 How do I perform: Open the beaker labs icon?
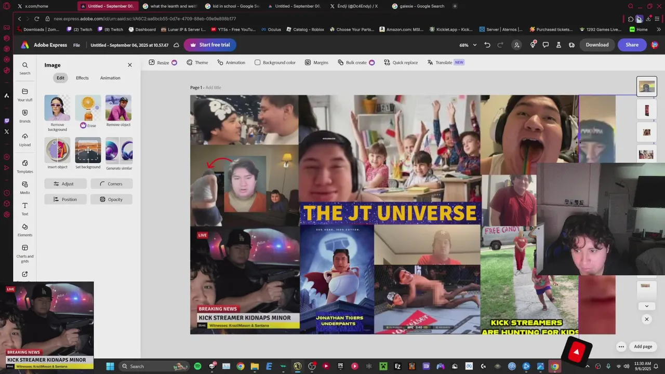(x=558, y=45)
